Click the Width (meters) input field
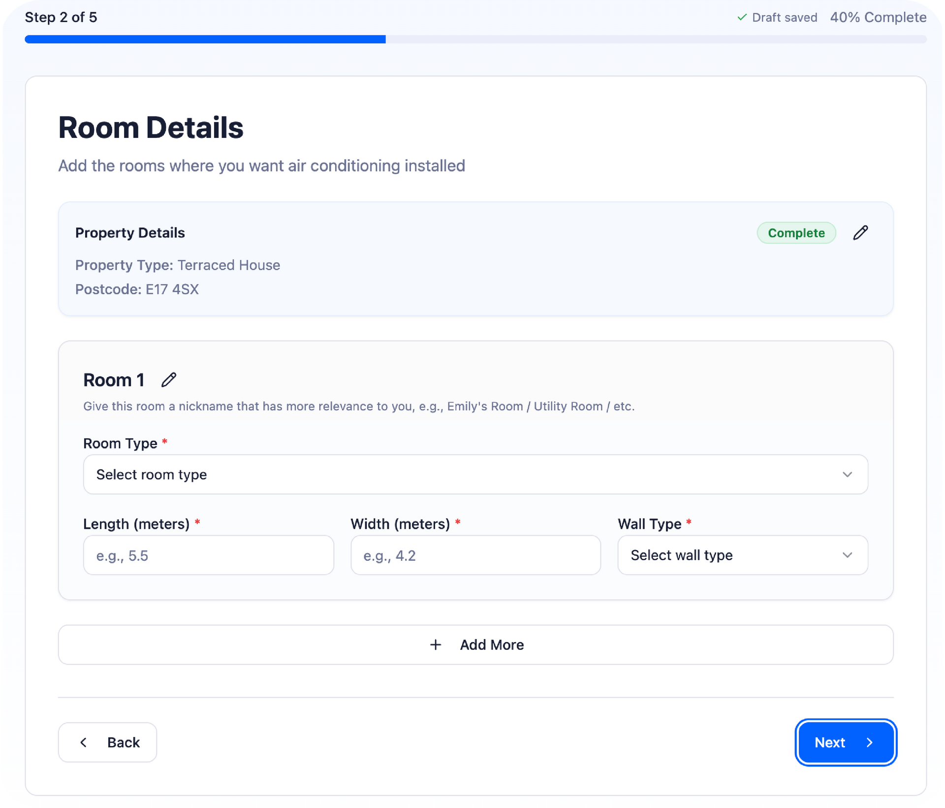This screenshot has width=945, height=808. [475, 555]
